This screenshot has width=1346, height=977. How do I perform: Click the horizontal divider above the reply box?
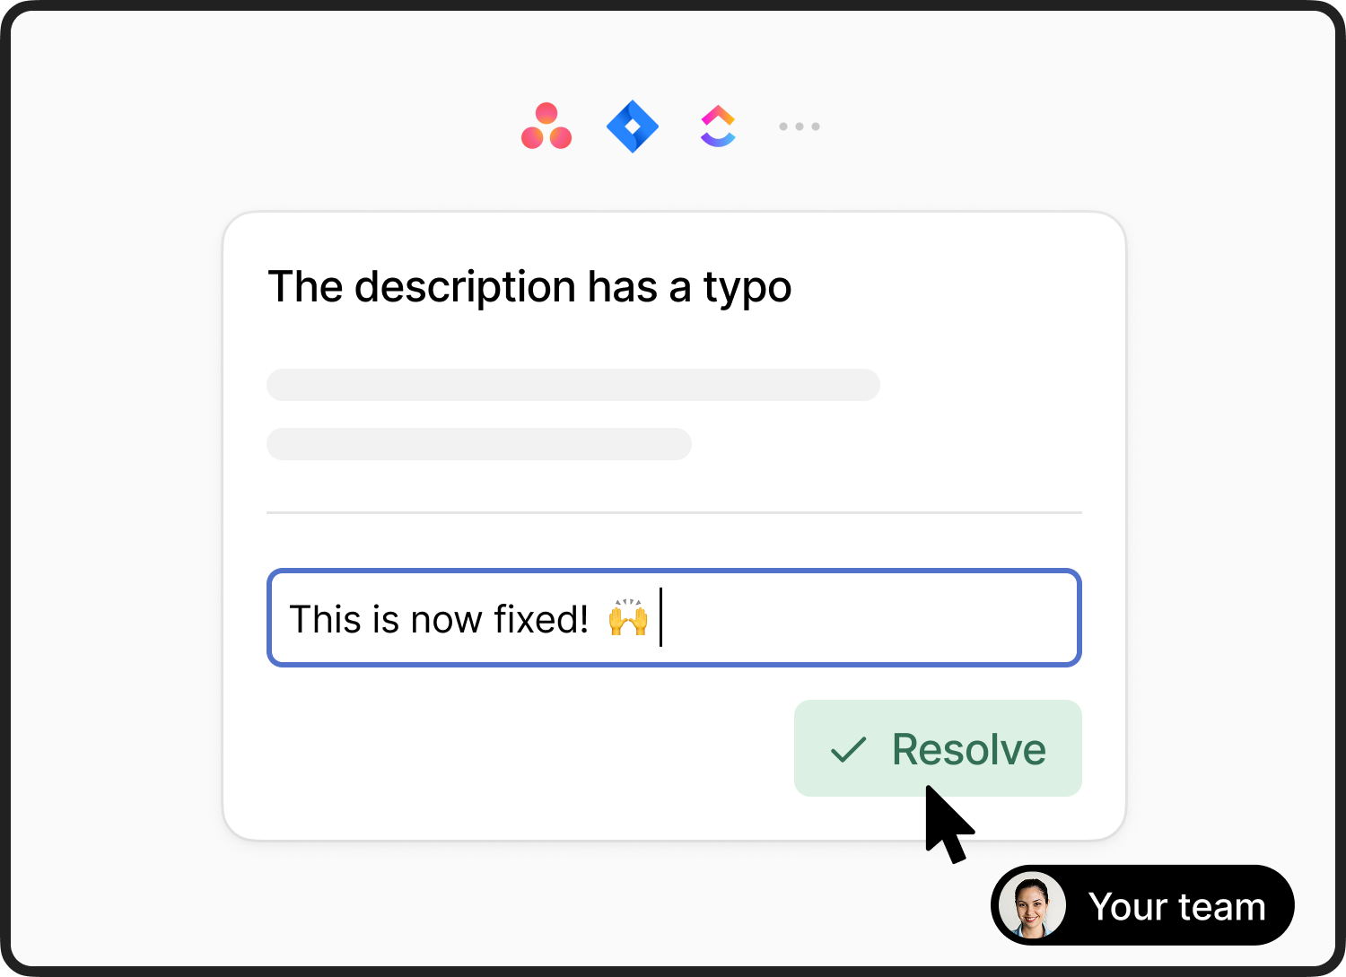(x=674, y=512)
